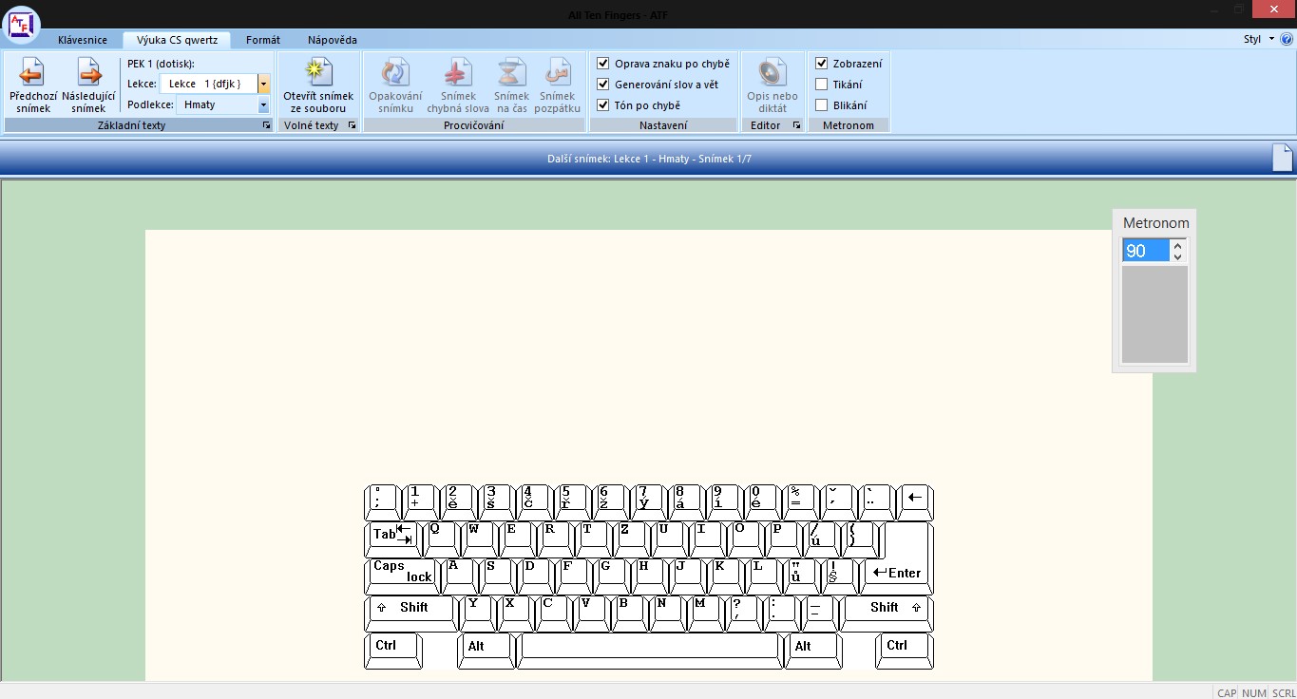Click the ATF application logo button
Screen dimensions: 1297x699
coord(21,23)
